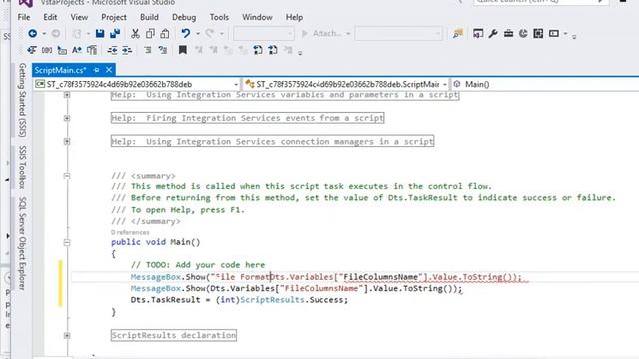Click the Paste icon in toolbar

click(165, 33)
